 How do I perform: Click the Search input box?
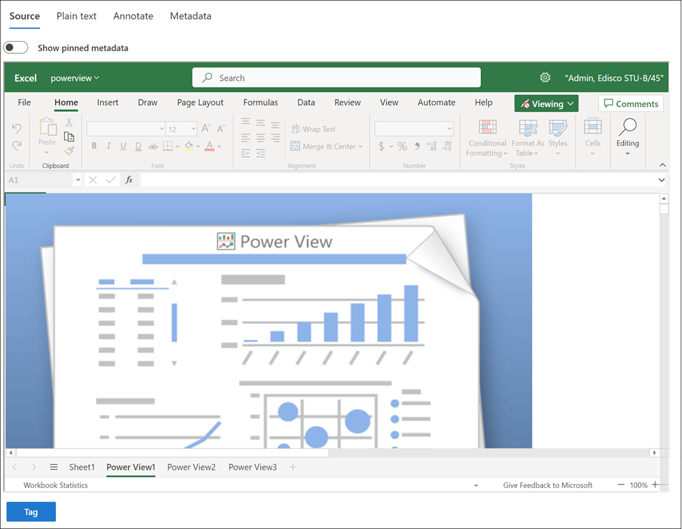click(336, 78)
